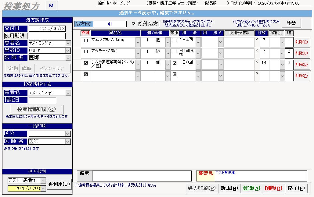Click the 定期 button

click(x=13, y=69)
